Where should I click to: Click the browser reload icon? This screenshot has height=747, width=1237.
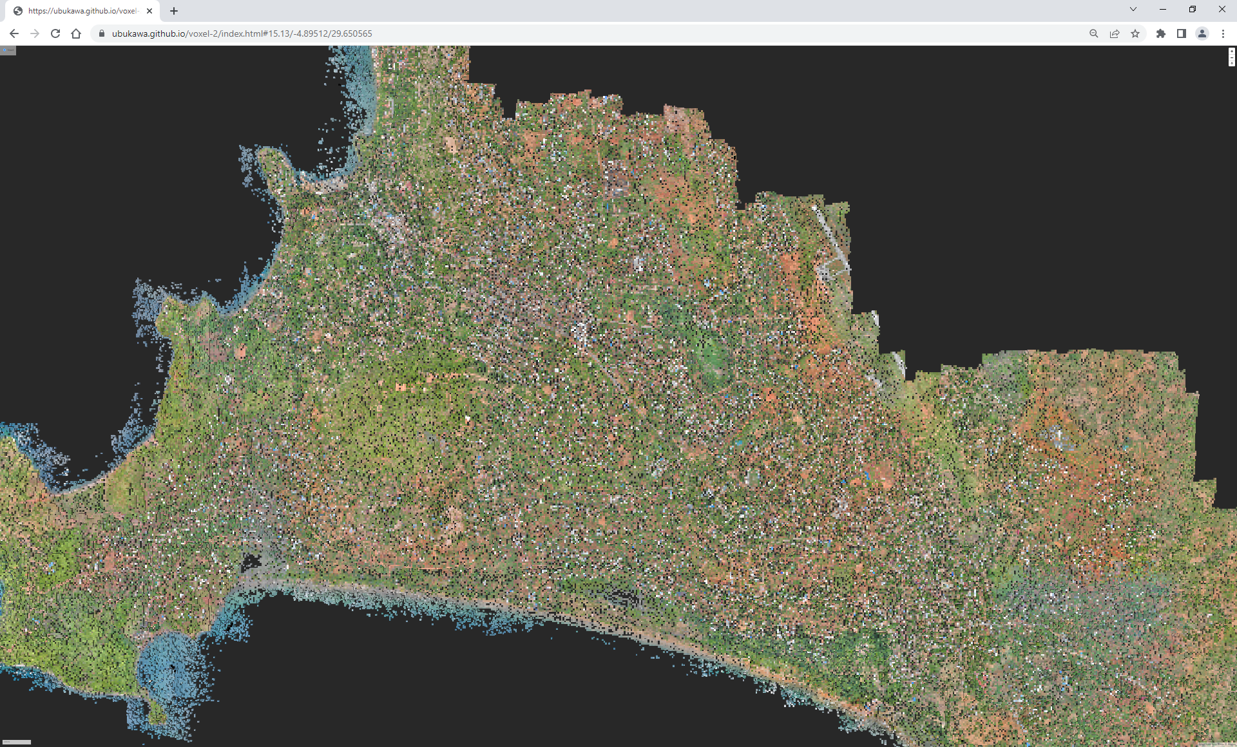click(55, 33)
